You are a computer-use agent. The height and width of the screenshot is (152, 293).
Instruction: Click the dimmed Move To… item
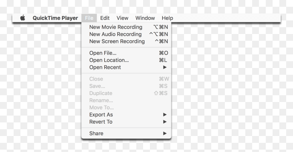tap(126, 107)
